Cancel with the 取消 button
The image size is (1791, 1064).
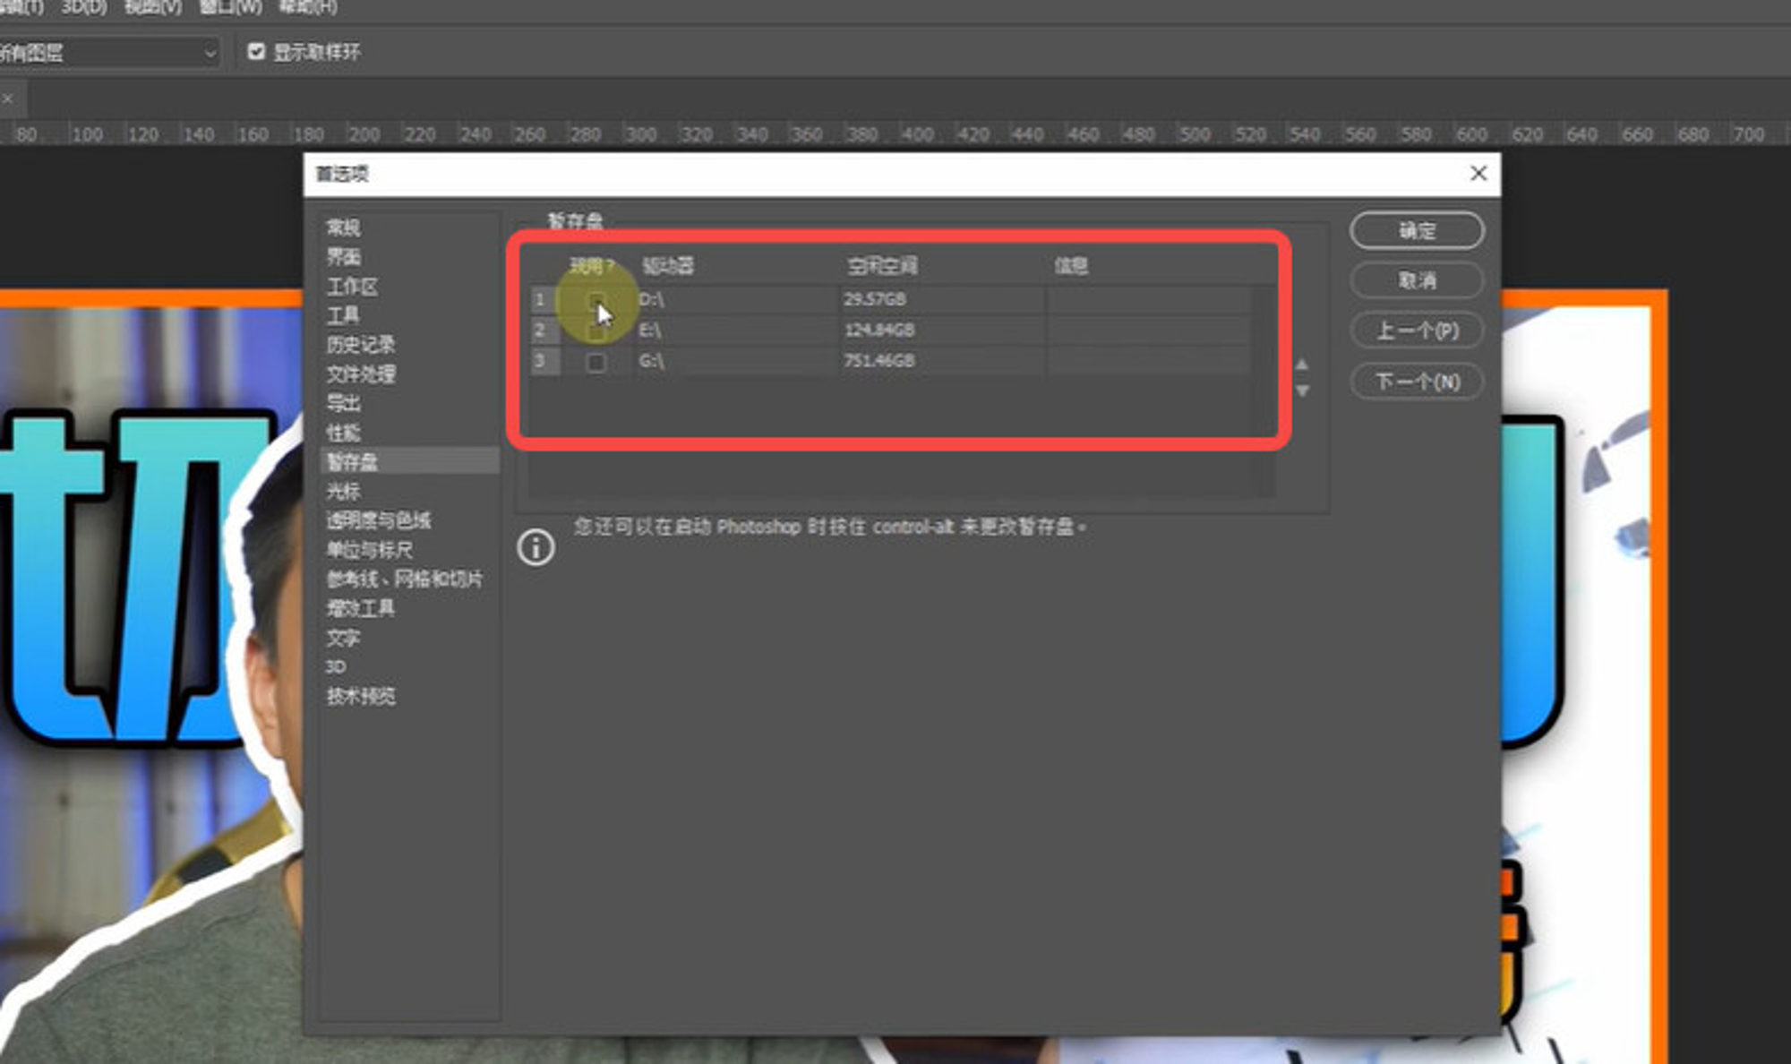point(1417,281)
